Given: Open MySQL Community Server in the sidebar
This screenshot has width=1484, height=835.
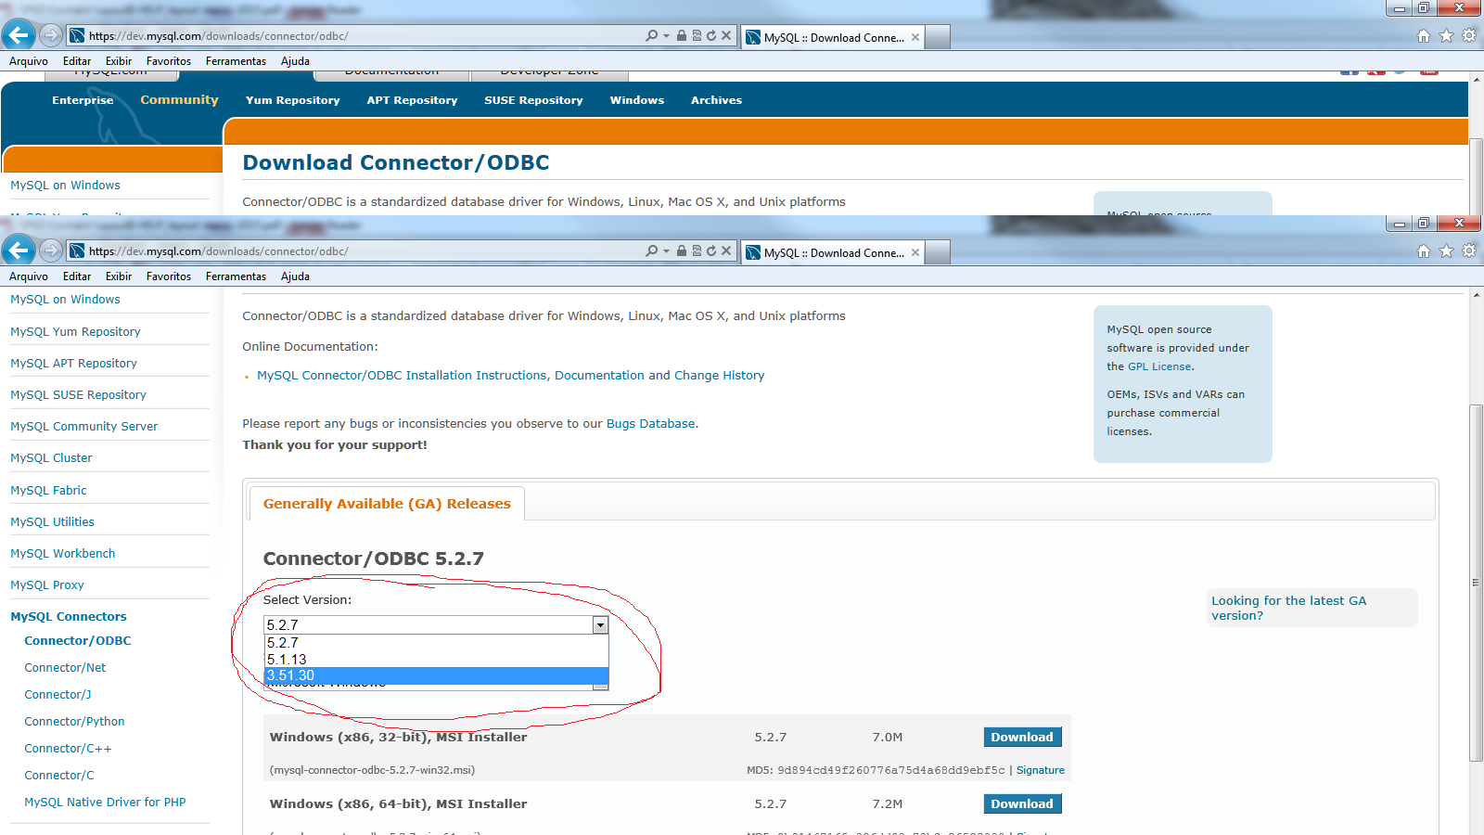Looking at the screenshot, I should [x=84, y=427].
